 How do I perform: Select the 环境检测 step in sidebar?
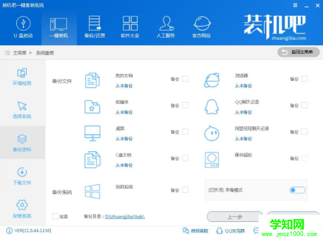(x=22, y=77)
